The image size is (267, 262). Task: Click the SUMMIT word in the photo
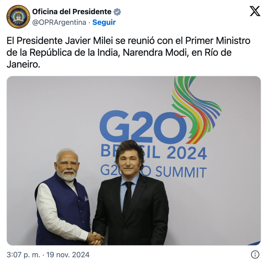(181, 172)
